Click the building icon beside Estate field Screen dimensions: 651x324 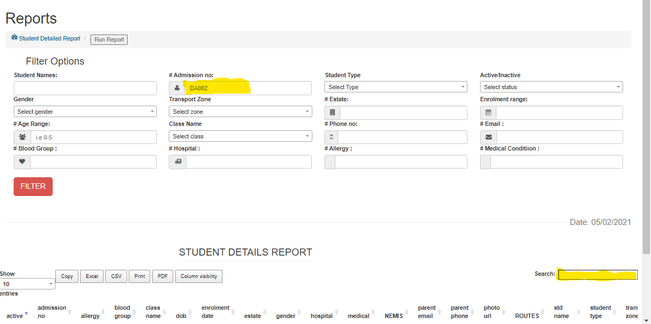coord(333,113)
